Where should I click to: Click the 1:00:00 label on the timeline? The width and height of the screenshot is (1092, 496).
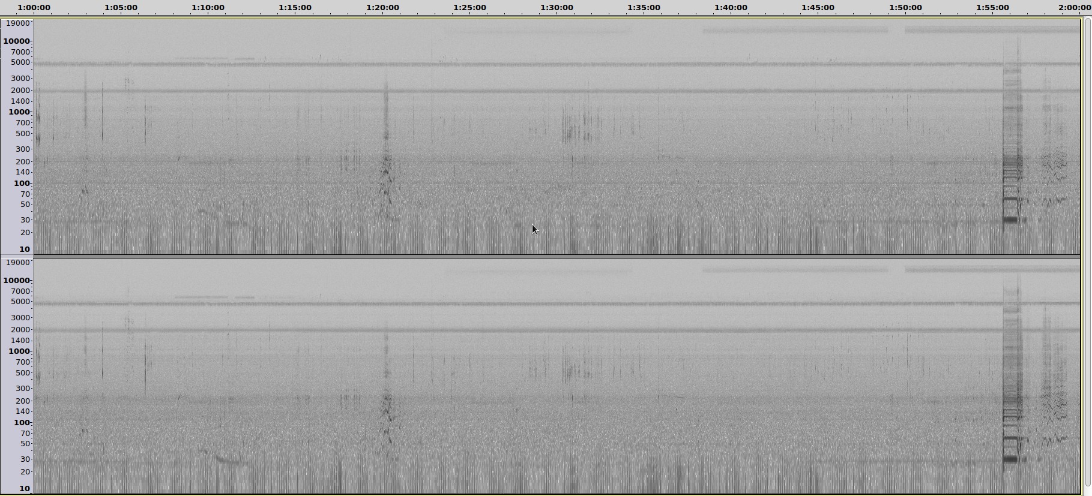tap(34, 8)
